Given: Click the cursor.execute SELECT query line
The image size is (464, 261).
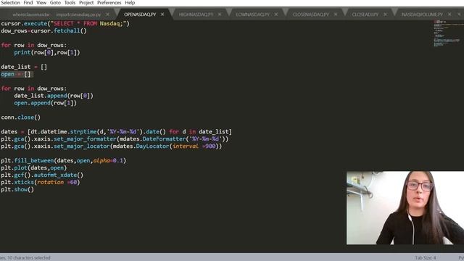Looking at the screenshot, I should pyautogui.click(x=65, y=23).
